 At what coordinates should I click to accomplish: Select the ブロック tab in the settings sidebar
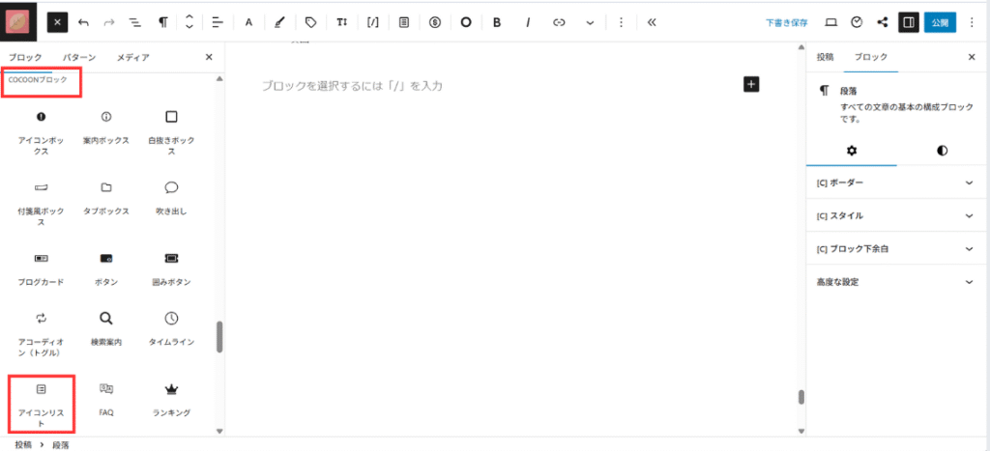click(871, 57)
